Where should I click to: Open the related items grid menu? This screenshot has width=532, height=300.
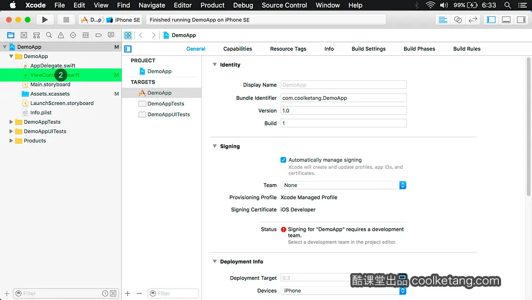pyautogui.click(x=128, y=35)
